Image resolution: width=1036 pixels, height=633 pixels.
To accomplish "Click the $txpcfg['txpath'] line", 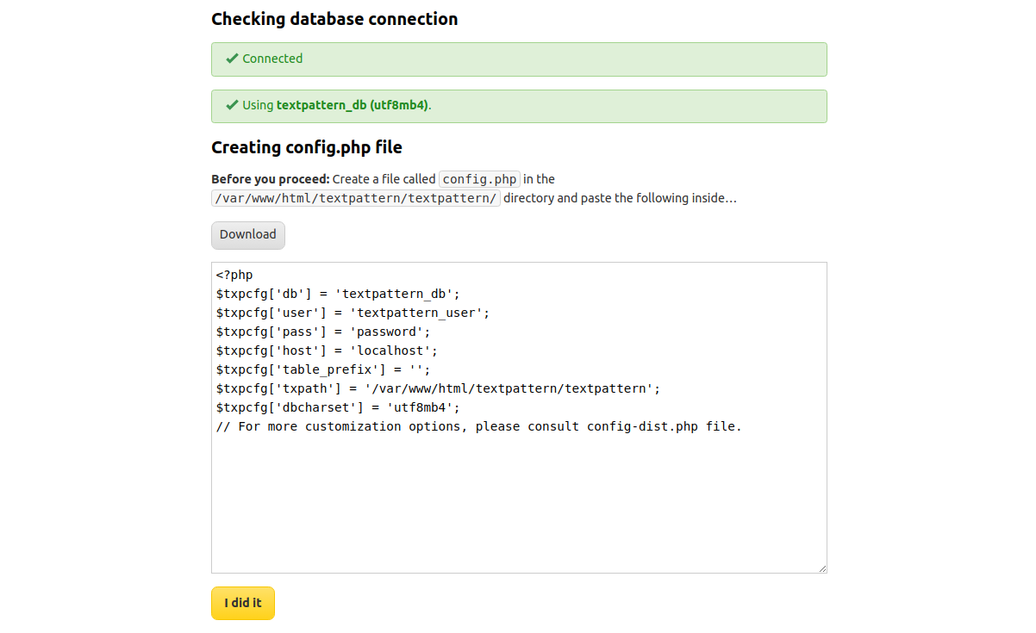I will tap(438, 389).
